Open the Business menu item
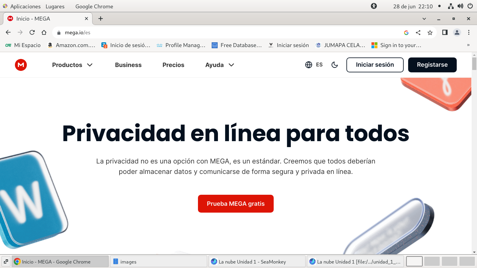 (x=128, y=65)
